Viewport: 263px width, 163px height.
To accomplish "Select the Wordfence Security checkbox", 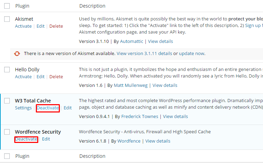I will 7,132.
